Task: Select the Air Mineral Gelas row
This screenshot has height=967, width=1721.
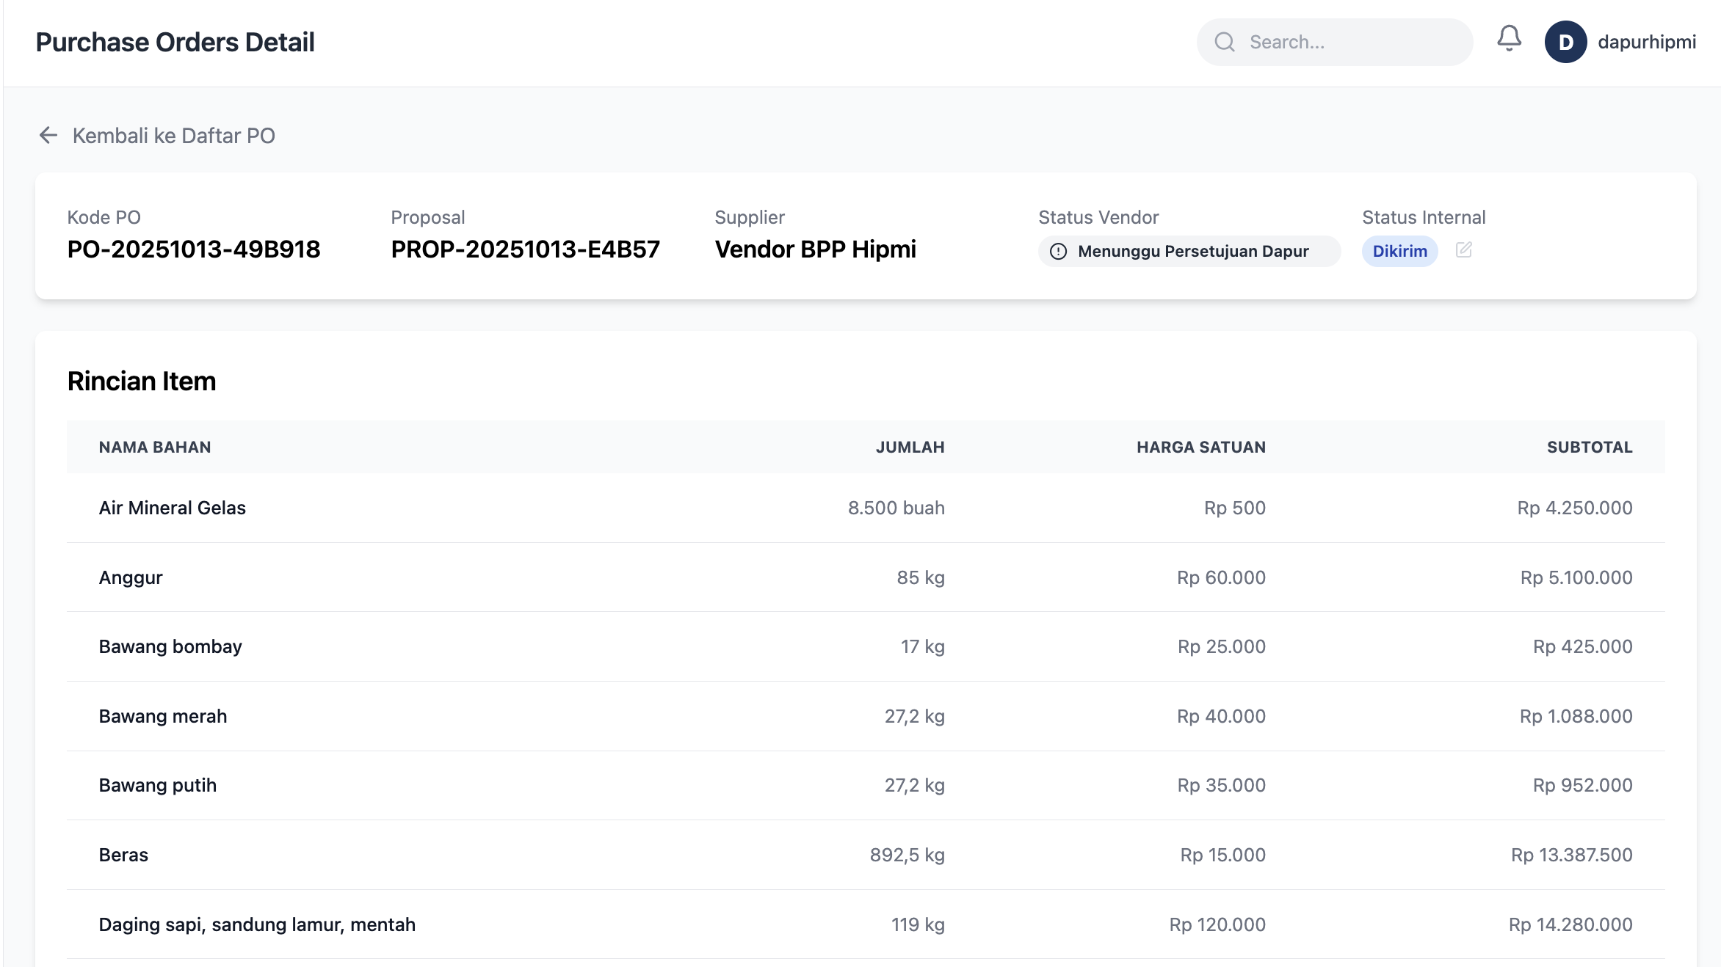Action: (173, 508)
